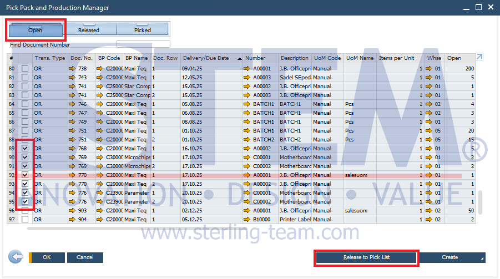
Task: Open link arrow for document number 738
Action: tap(73, 68)
